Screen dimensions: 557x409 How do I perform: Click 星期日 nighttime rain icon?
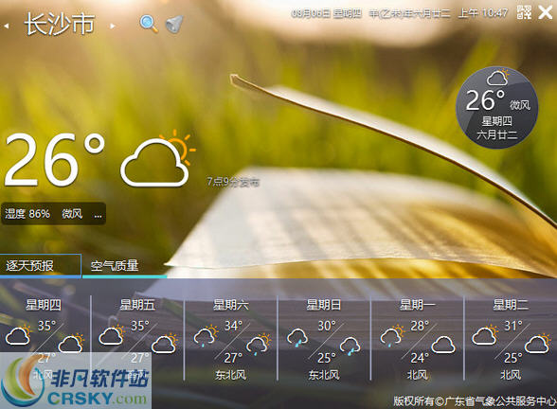point(350,346)
